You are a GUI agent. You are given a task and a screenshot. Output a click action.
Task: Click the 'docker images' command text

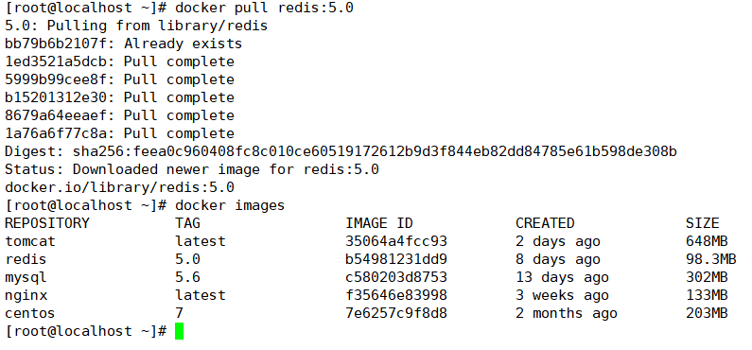[x=230, y=205]
